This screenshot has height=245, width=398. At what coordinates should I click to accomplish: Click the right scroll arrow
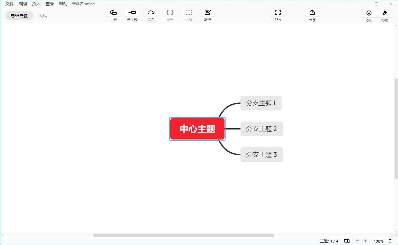[x=393, y=235]
